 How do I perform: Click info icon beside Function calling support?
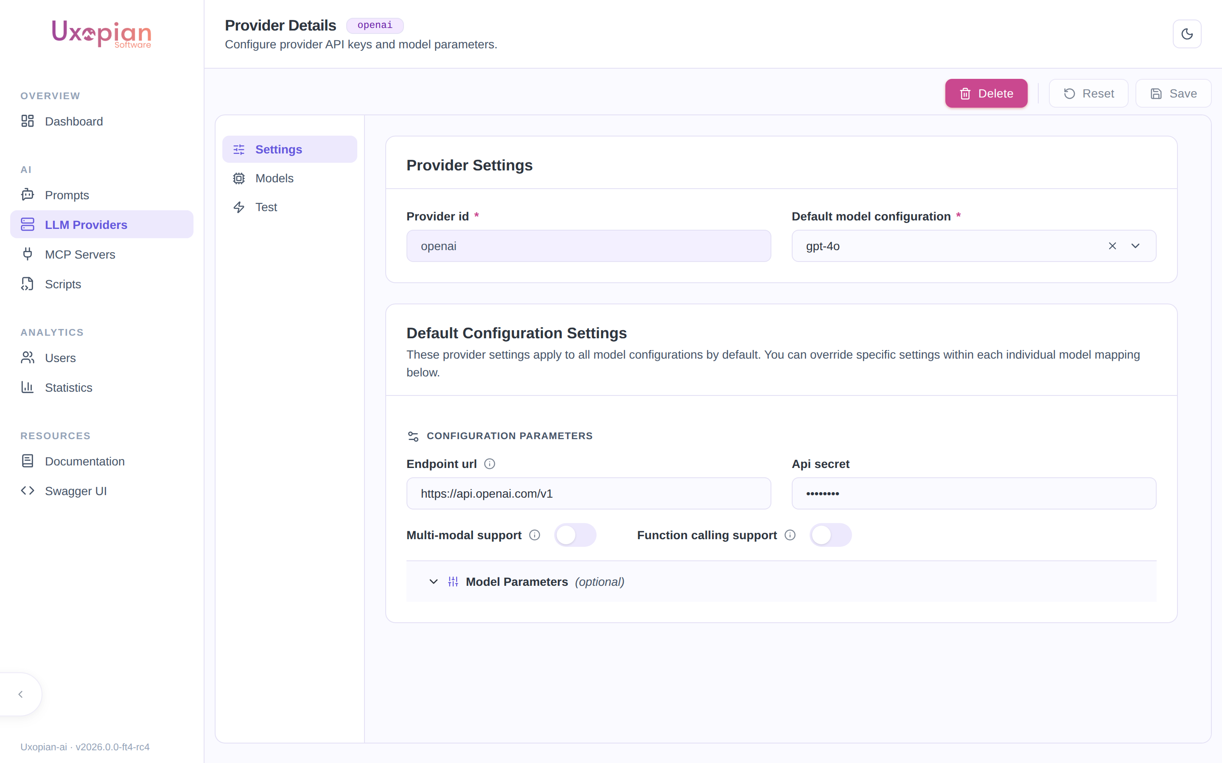tap(790, 535)
